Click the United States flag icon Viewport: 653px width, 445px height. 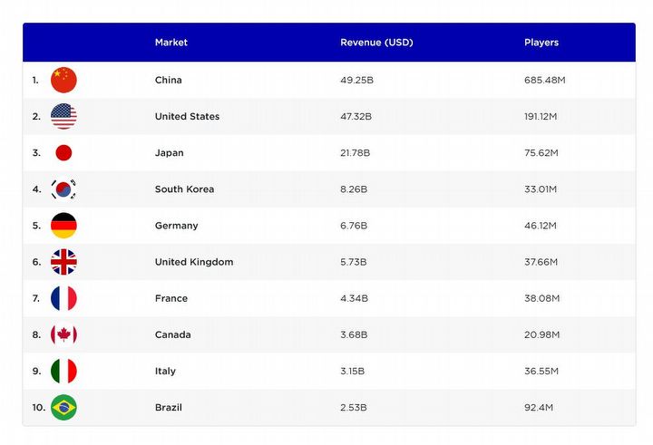[63, 116]
